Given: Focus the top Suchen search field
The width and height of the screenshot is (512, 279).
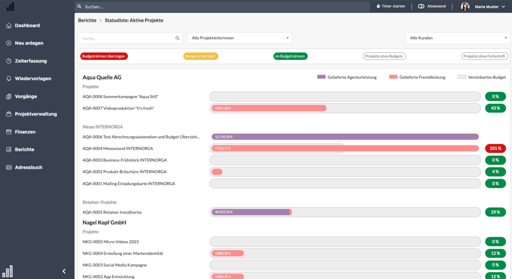Looking at the screenshot, I should (x=222, y=6).
